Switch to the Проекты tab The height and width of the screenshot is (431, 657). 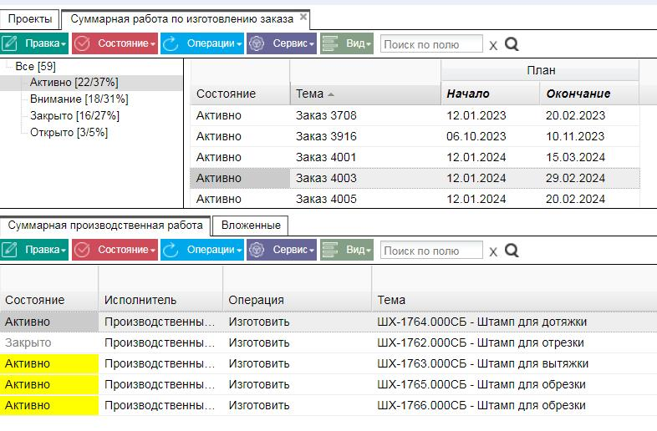coord(30,19)
